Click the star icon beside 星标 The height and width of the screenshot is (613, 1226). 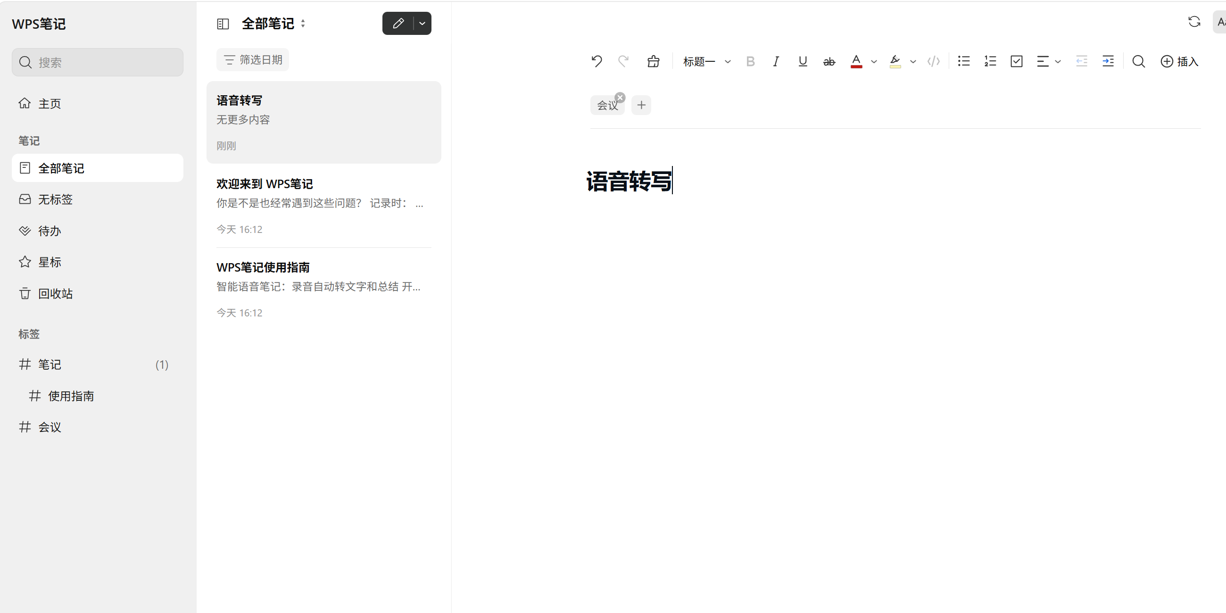[x=25, y=262]
